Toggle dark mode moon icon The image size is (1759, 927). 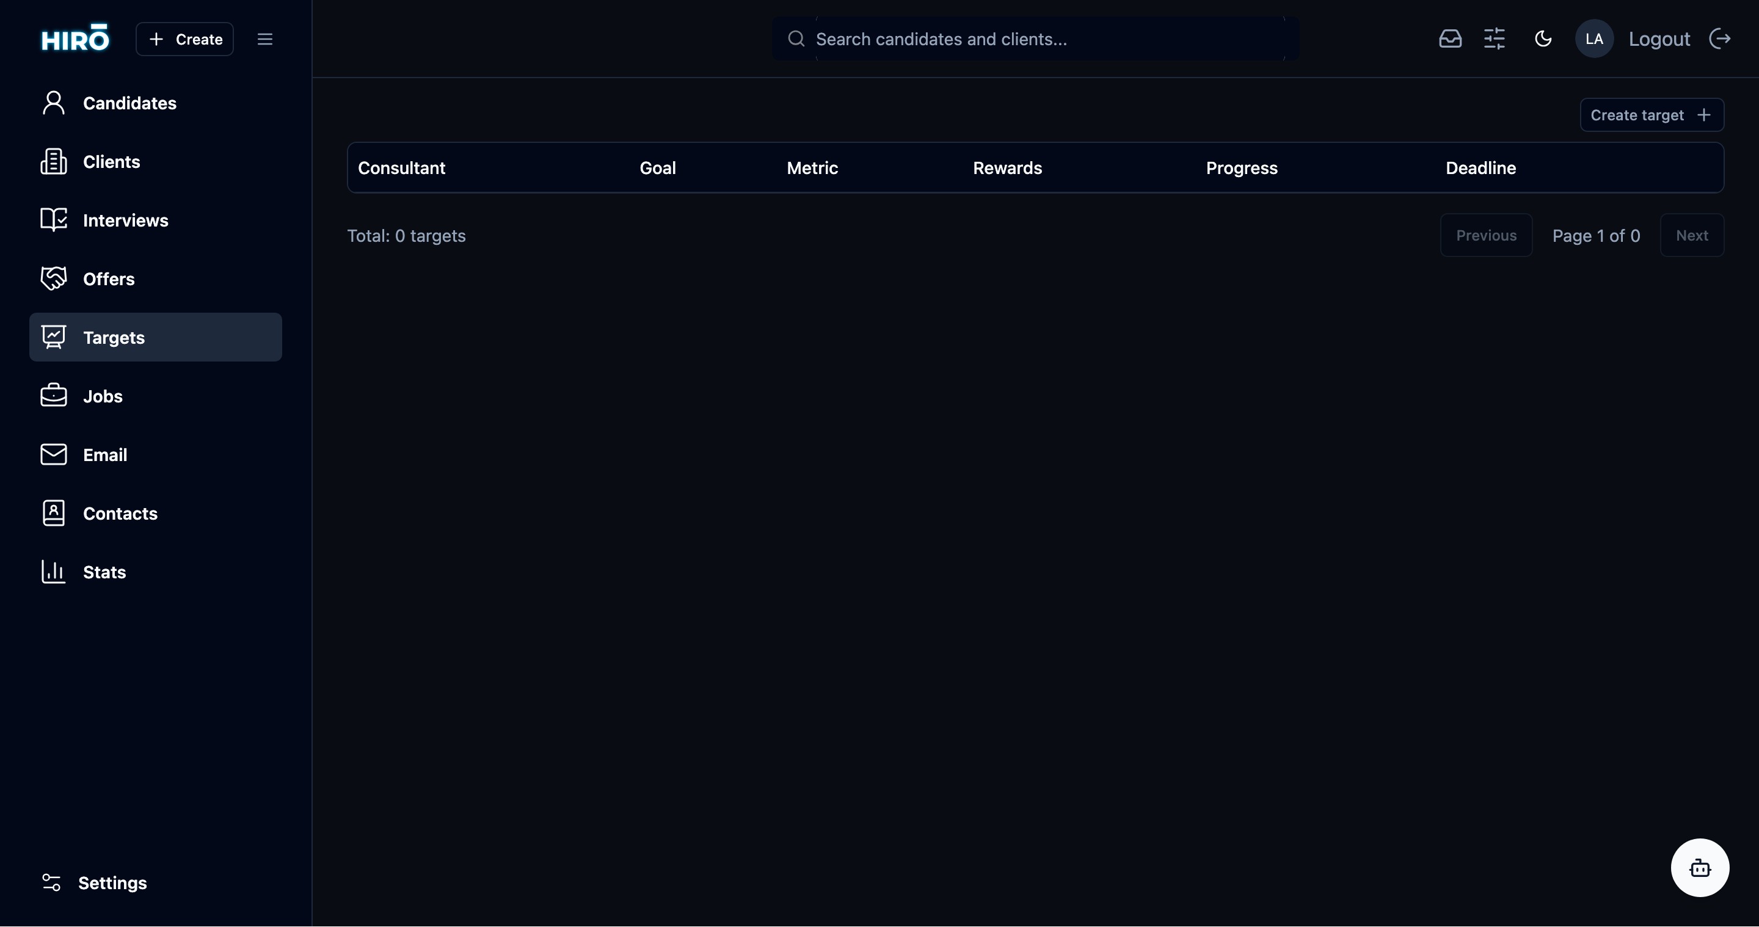click(1543, 39)
